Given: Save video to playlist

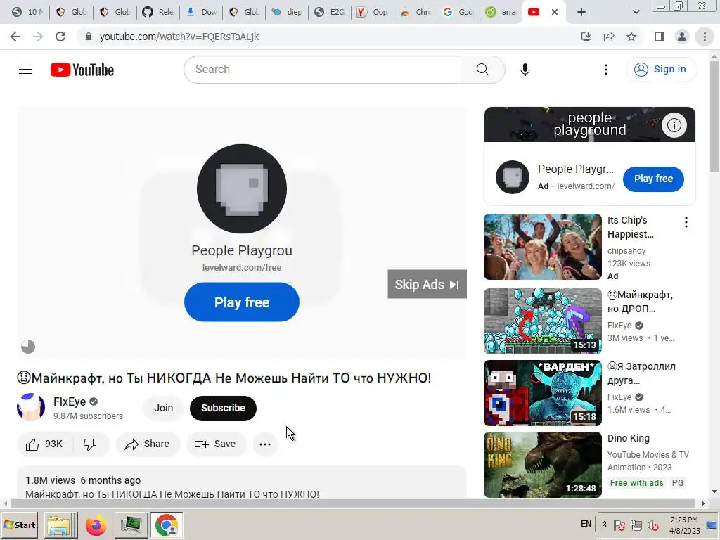Looking at the screenshot, I should [215, 444].
